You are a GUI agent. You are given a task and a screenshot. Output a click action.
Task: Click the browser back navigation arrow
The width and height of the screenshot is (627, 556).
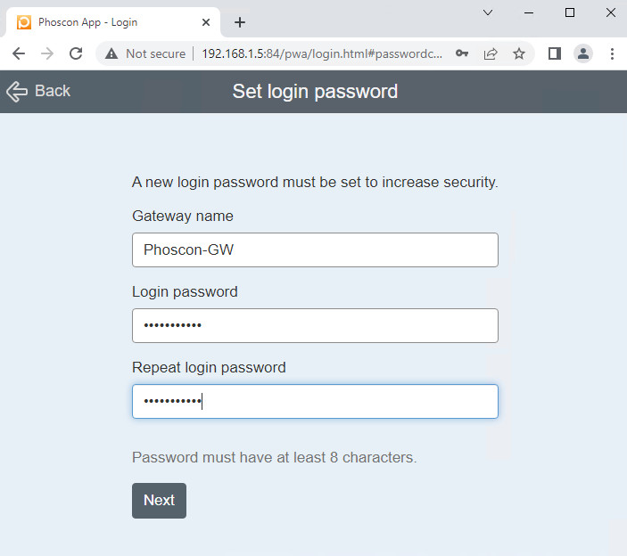tap(18, 53)
